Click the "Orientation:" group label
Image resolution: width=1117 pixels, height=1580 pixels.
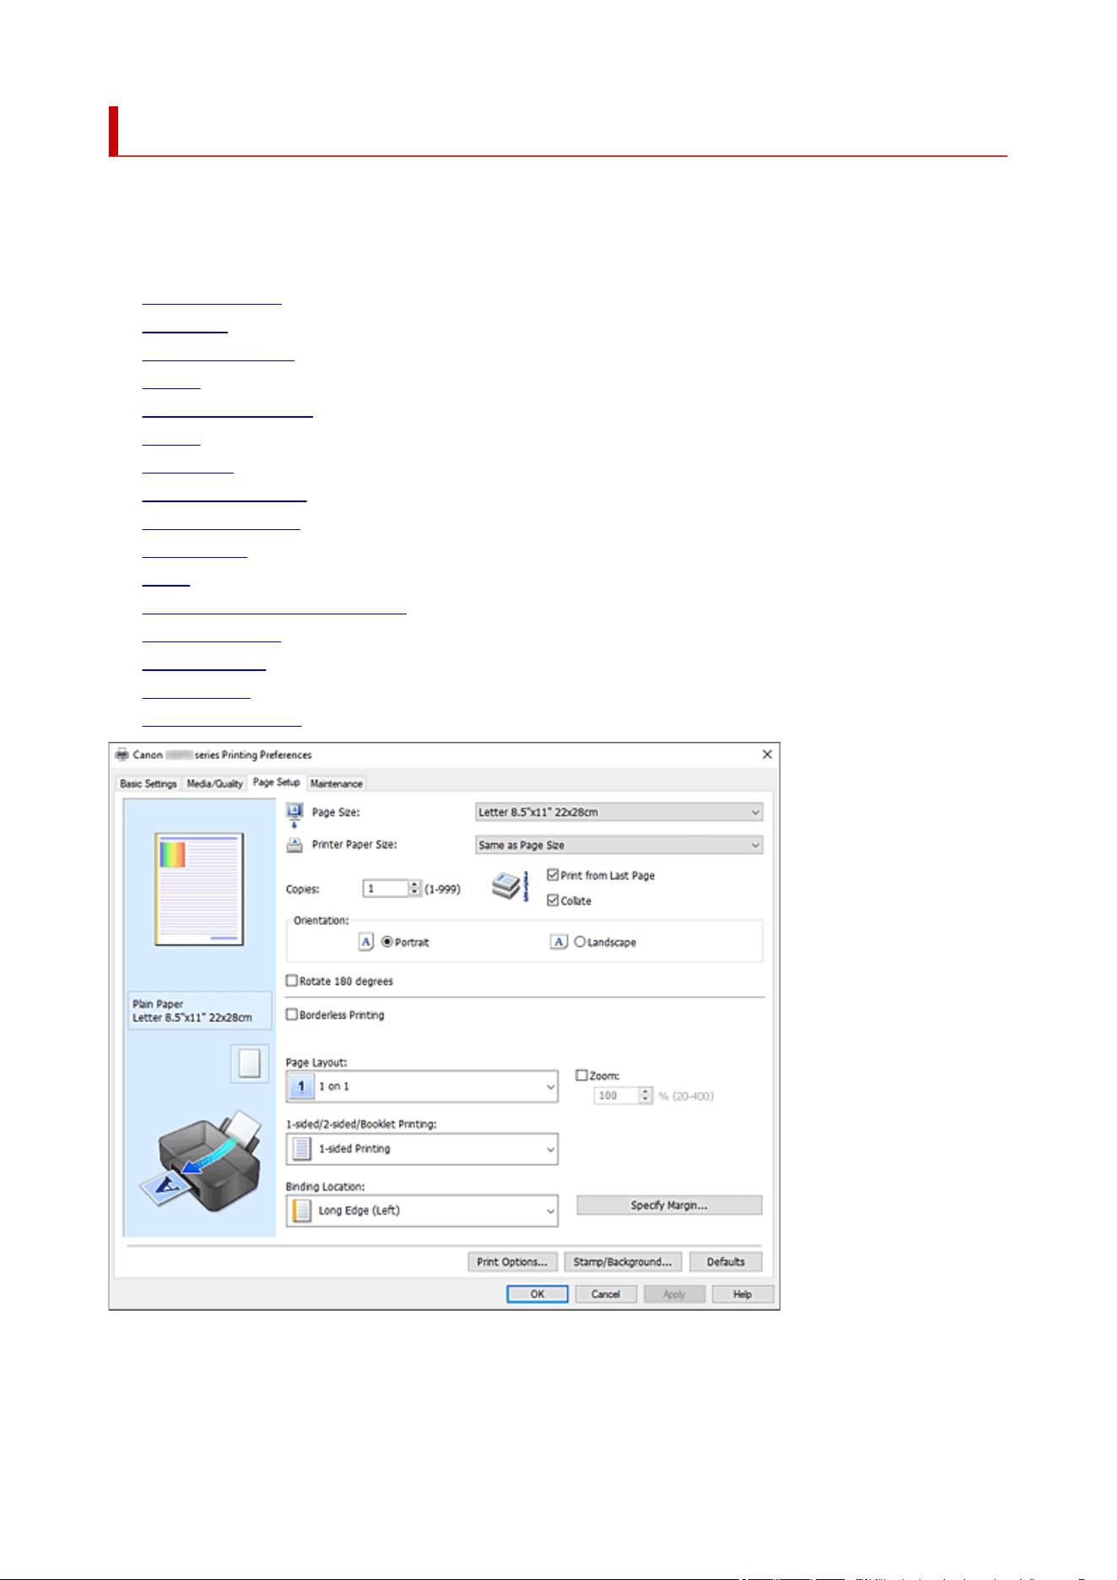pos(321,920)
